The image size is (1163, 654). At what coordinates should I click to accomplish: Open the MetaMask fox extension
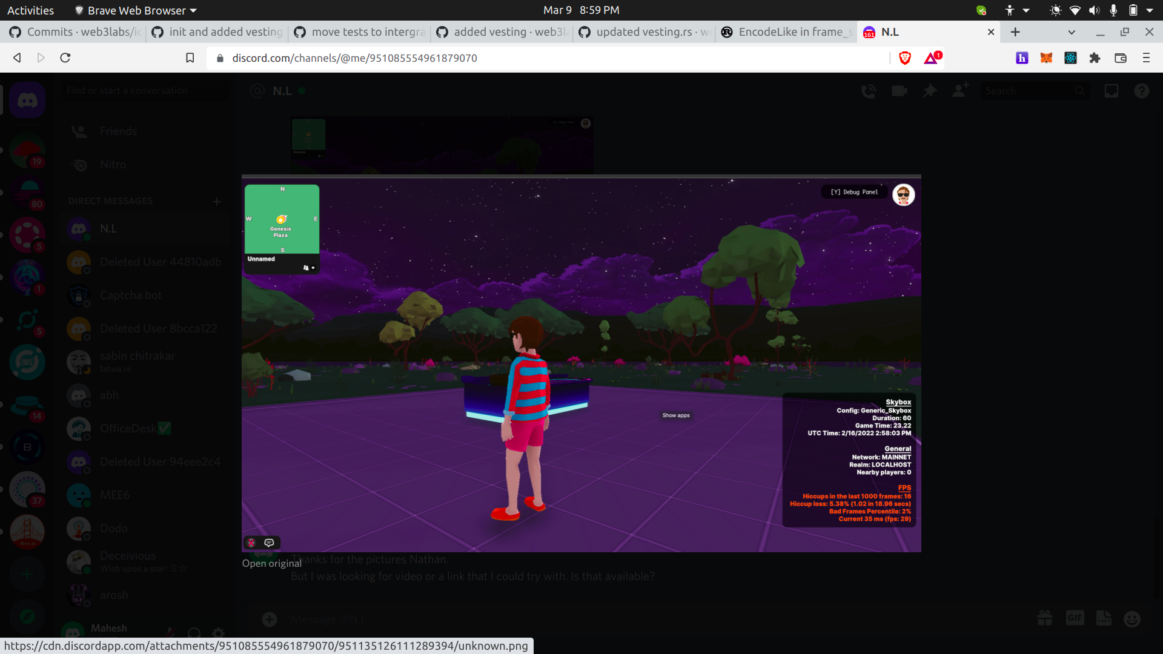click(x=1046, y=58)
